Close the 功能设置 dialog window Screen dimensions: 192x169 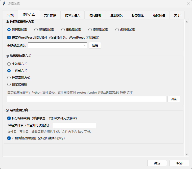(x=188, y=4)
